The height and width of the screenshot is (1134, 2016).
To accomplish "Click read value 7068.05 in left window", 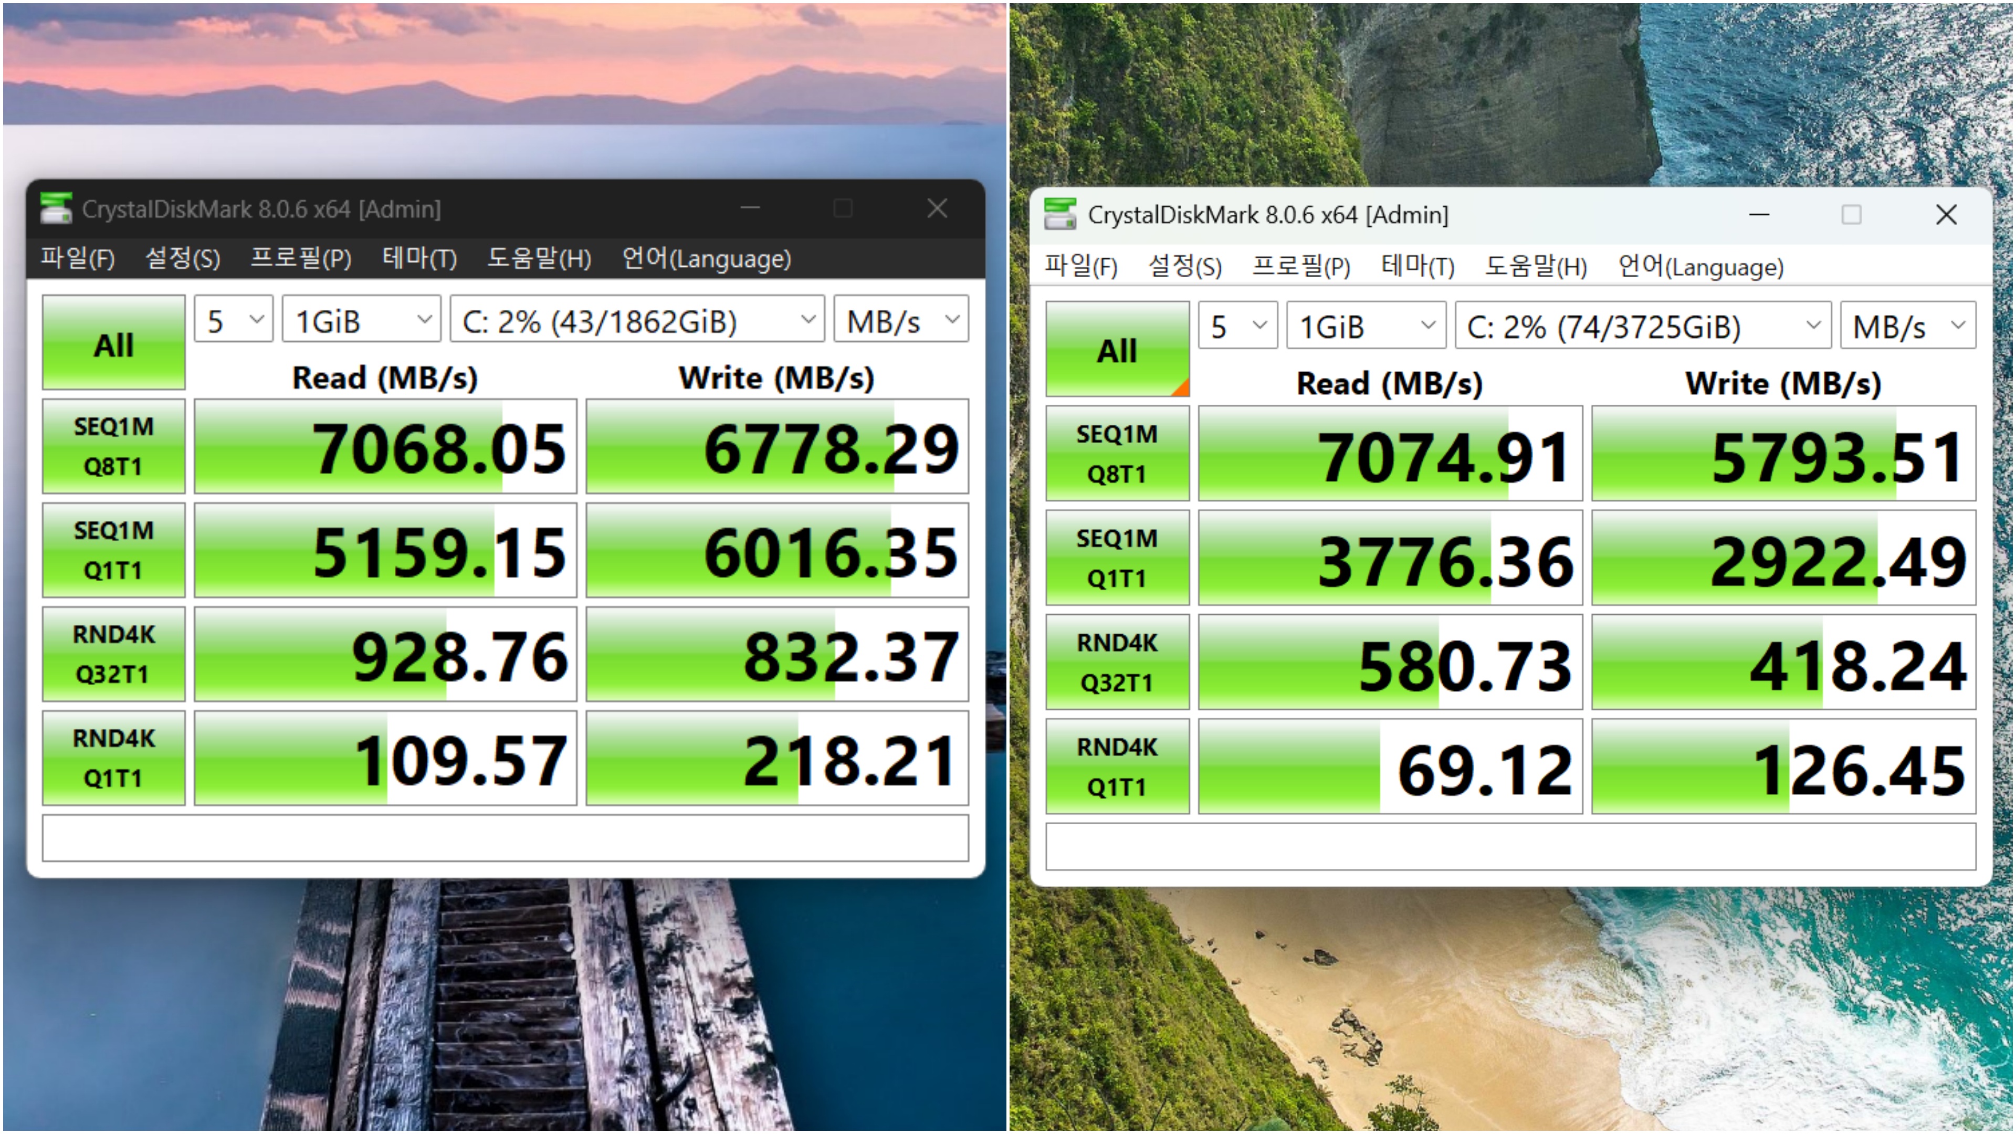I will coord(385,446).
